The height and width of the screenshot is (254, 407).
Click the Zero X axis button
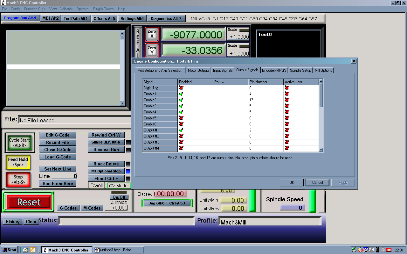[x=152, y=34]
